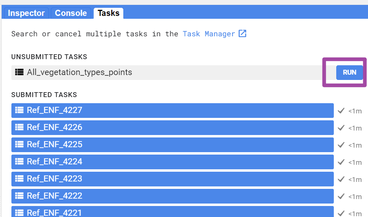Screen dimensions: 368x217
Task: Expand submitted task Ref_ENF_4223
Action: pos(172,179)
